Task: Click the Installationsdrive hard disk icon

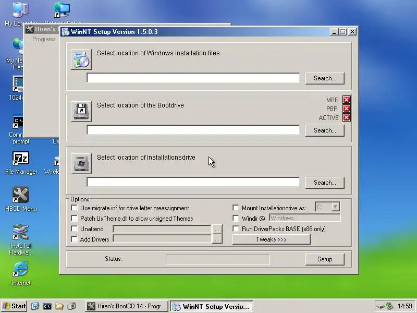Action: point(81,164)
